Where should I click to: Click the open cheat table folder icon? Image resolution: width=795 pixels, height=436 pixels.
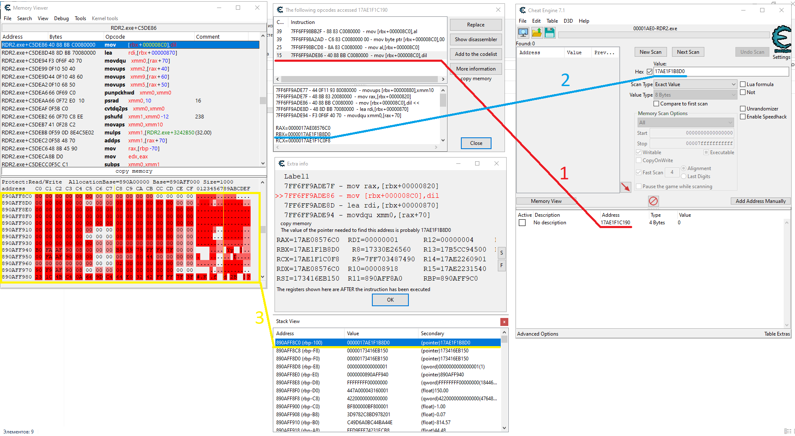tap(536, 32)
